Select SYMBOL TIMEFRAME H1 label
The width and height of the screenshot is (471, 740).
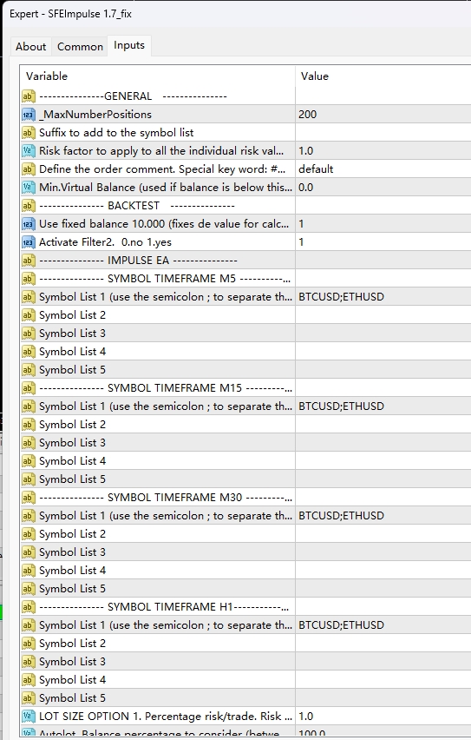pos(164,607)
